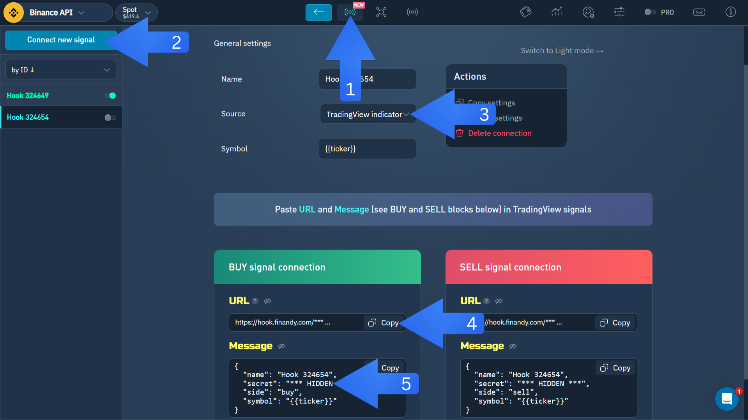Click the Binance logo icon
Image resolution: width=748 pixels, height=420 pixels.
click(x=14, y=12)
